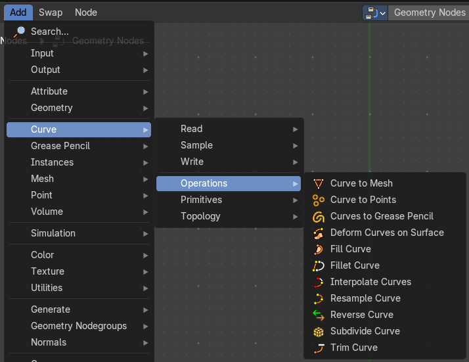Expand the Instances submenu
This screenshot has height=362, width=469.
[79, 162]
